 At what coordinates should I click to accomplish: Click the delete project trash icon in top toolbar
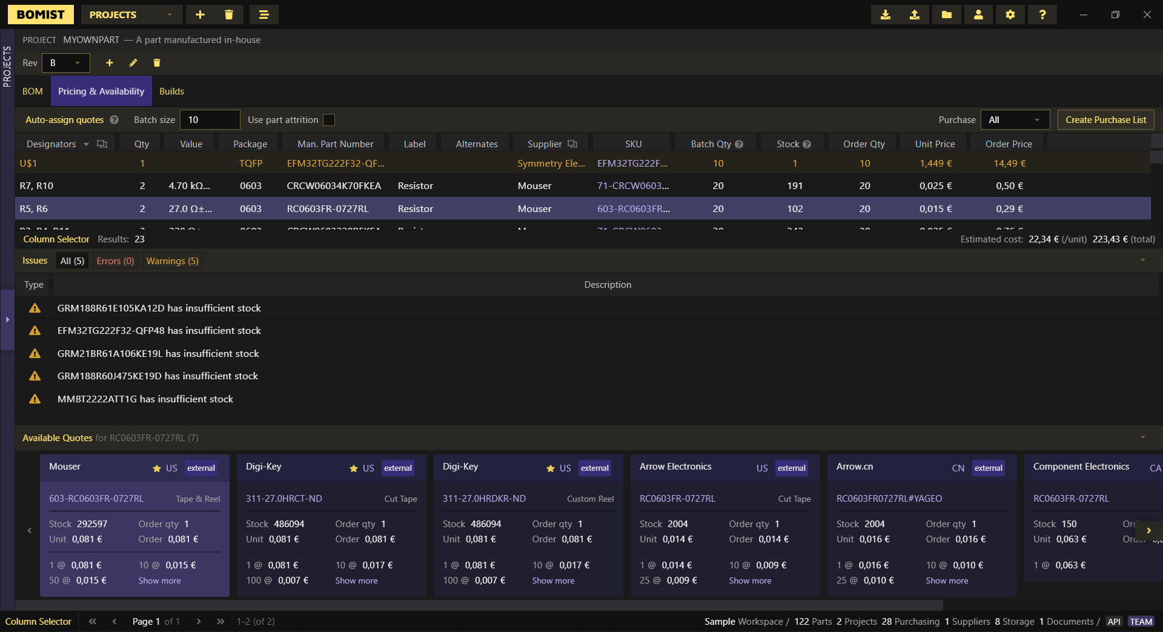[229, 15]
